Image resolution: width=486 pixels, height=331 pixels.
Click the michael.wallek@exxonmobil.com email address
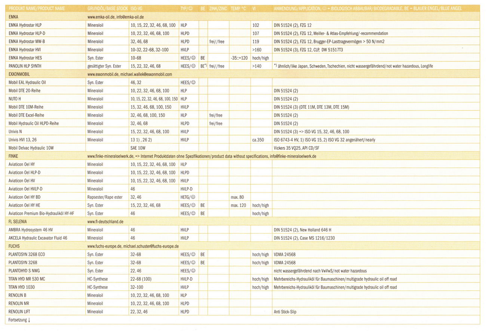[146, 74]
